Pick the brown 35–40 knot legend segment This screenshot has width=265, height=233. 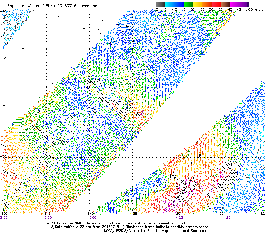click(226, 4)
